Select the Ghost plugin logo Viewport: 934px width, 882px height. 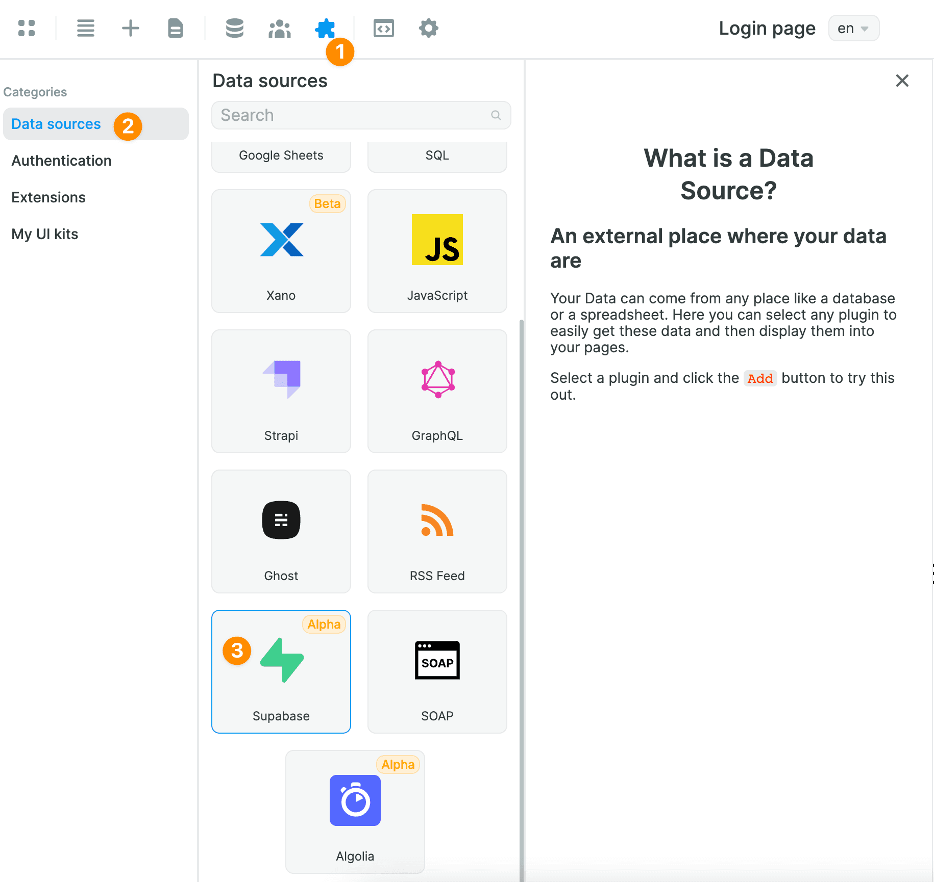point(281,520)
